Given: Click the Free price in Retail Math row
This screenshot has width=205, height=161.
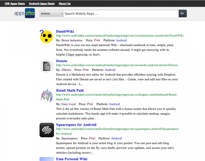Looking at the screenshot, I should 90,104.
